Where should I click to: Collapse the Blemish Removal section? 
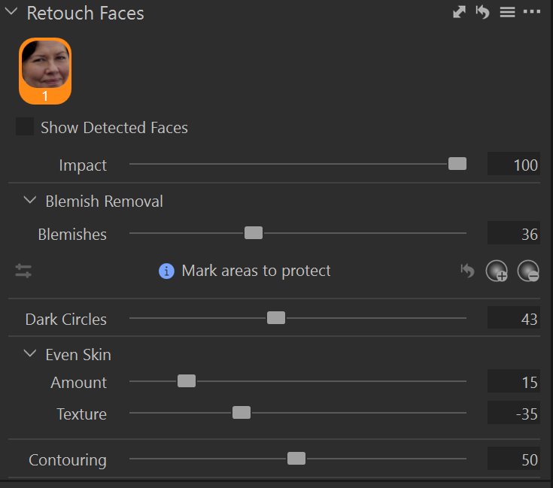tap(30, 201)
